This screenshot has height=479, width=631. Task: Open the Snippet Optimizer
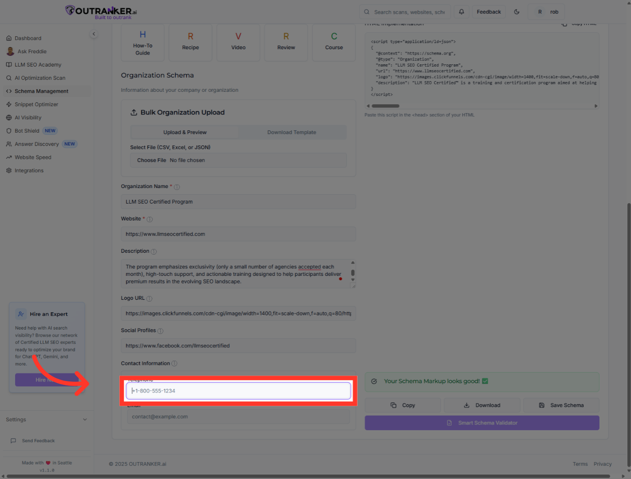coord(36,104)
